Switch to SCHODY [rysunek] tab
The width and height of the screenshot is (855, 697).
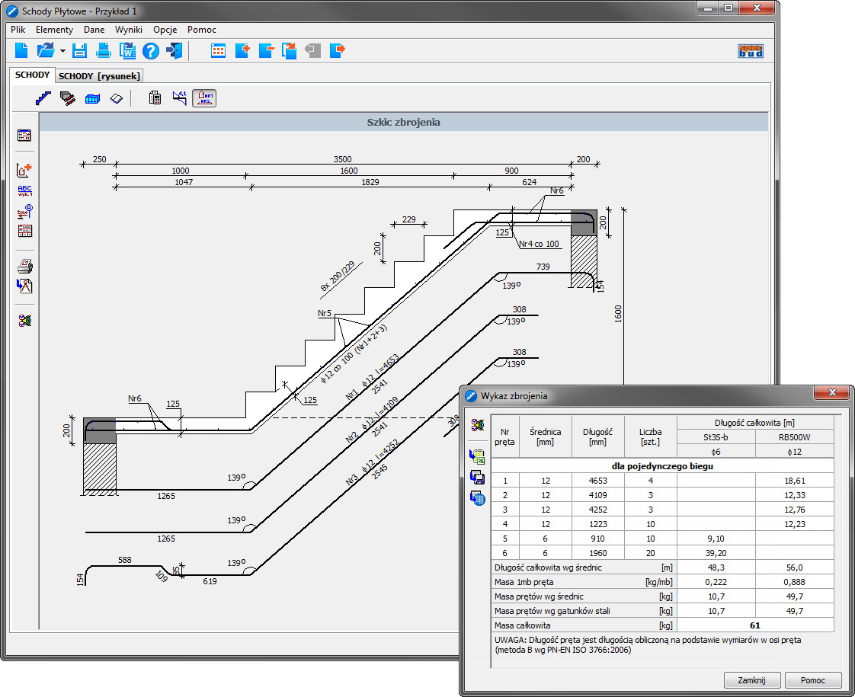(100, 76)
